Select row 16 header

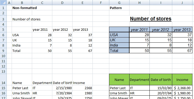click(3, 93)
